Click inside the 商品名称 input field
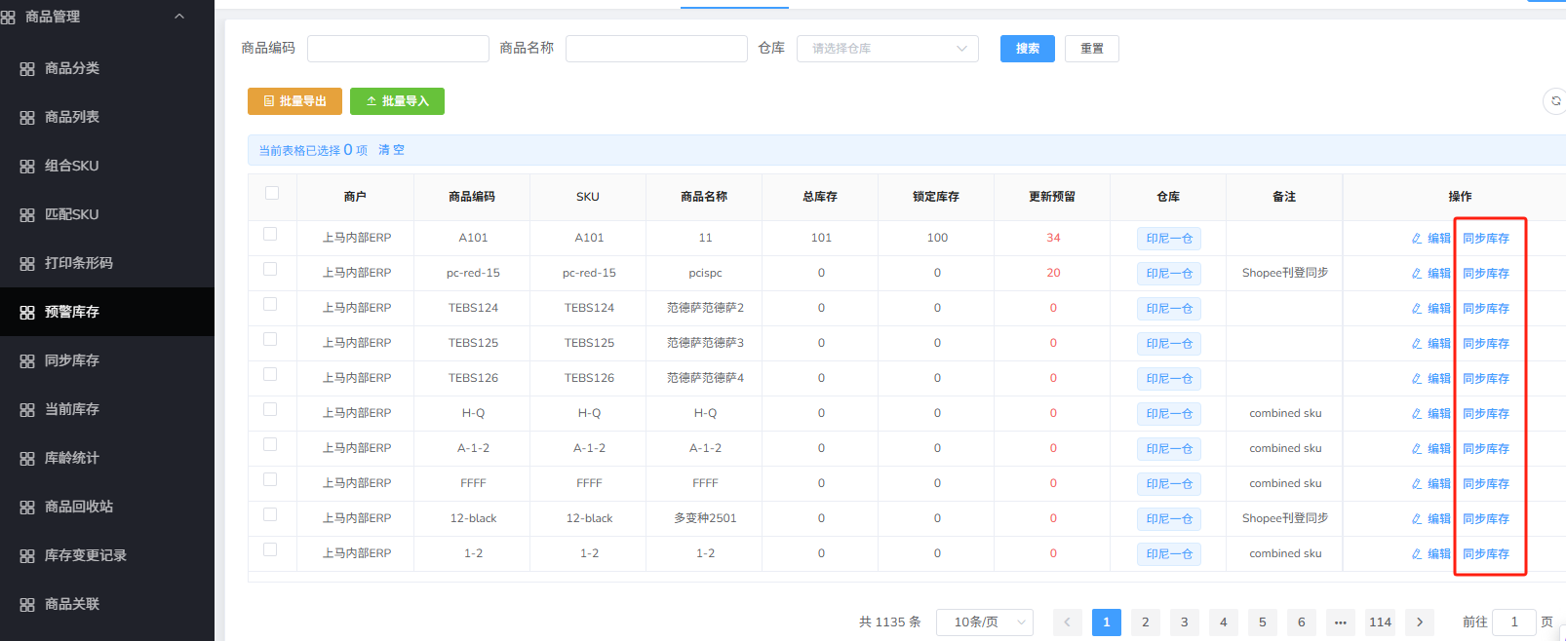1566x641 pixels. [656, 49]
